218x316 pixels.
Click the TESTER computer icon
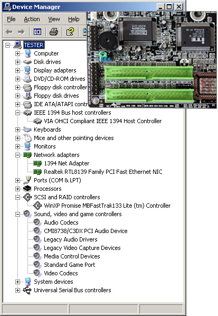click(17, 45)
